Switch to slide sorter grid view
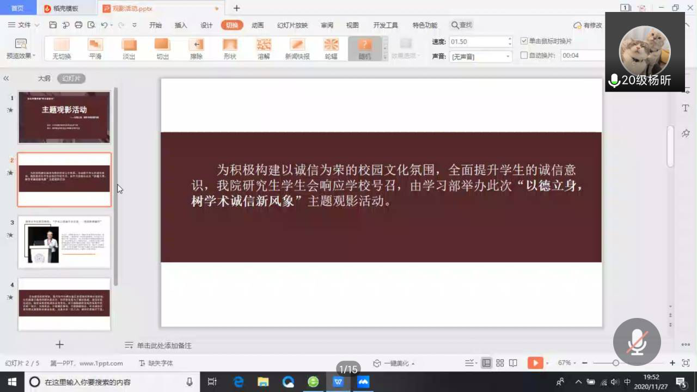 [x=500, y=363]
